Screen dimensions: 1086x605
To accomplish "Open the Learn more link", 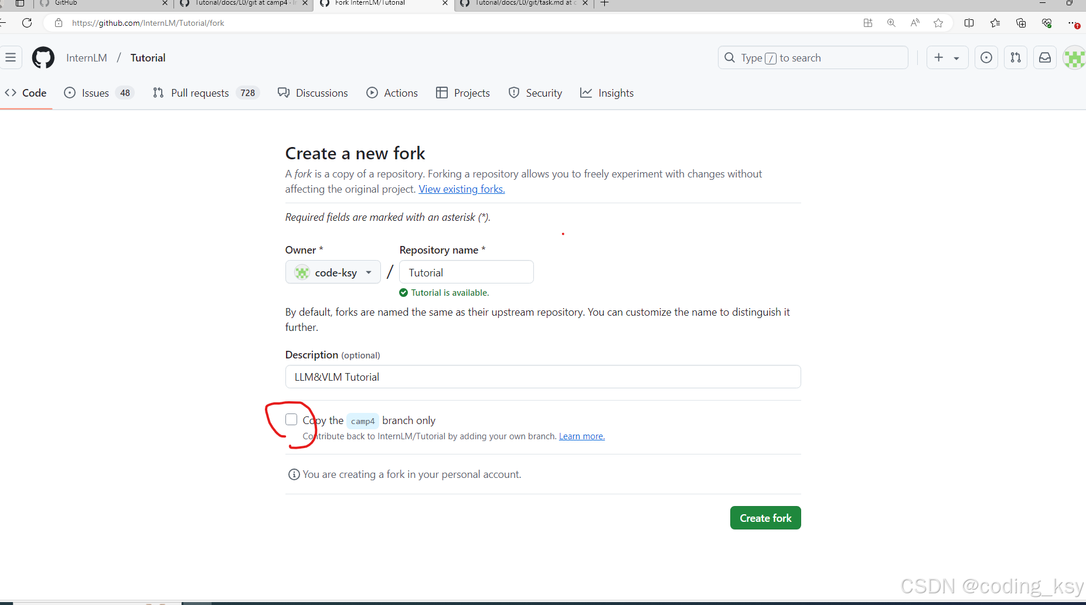I will pos(582,436).
